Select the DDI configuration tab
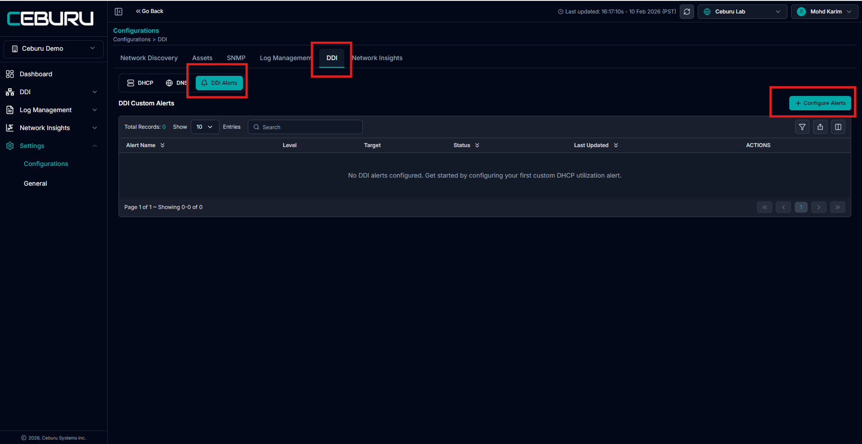862x444 pixels. point(332,58)
